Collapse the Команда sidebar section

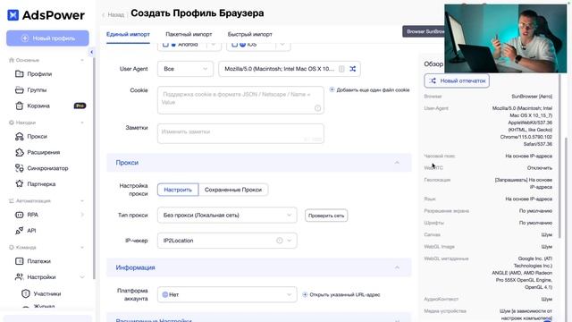click(x=82, y=248)
